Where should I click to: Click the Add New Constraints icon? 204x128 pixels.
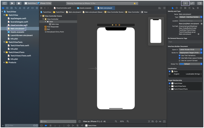[x=156, y=121]
